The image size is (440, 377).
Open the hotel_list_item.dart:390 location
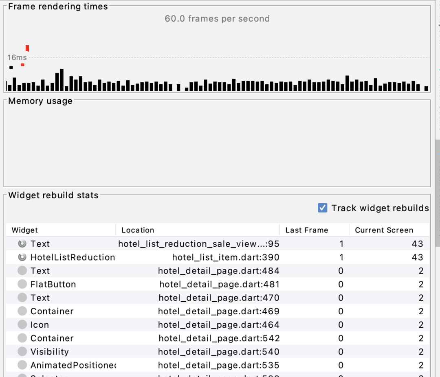point(226,257)
